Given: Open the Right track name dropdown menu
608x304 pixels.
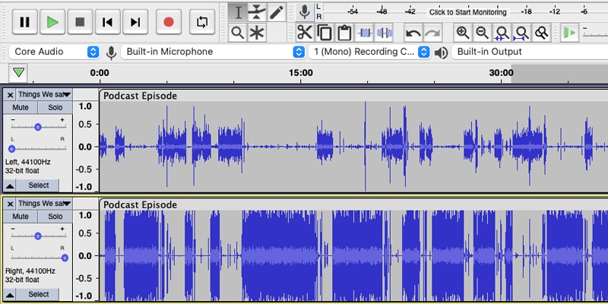Looking at the screenshot, I should click(45, 204).
